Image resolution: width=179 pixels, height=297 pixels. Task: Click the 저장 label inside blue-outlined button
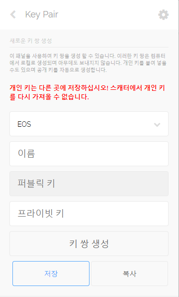point(51,274)
